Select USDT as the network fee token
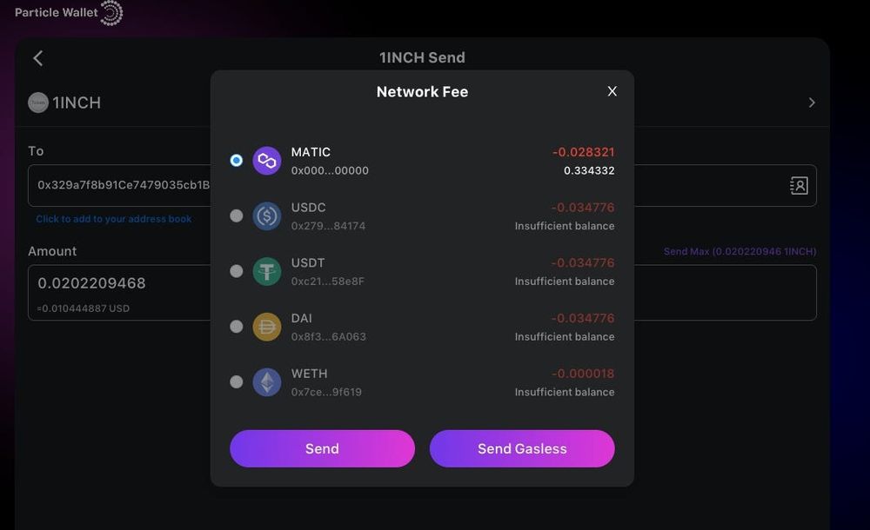This screenshot has width=870, height=530. pyautogui.click(x=236, y=271)
